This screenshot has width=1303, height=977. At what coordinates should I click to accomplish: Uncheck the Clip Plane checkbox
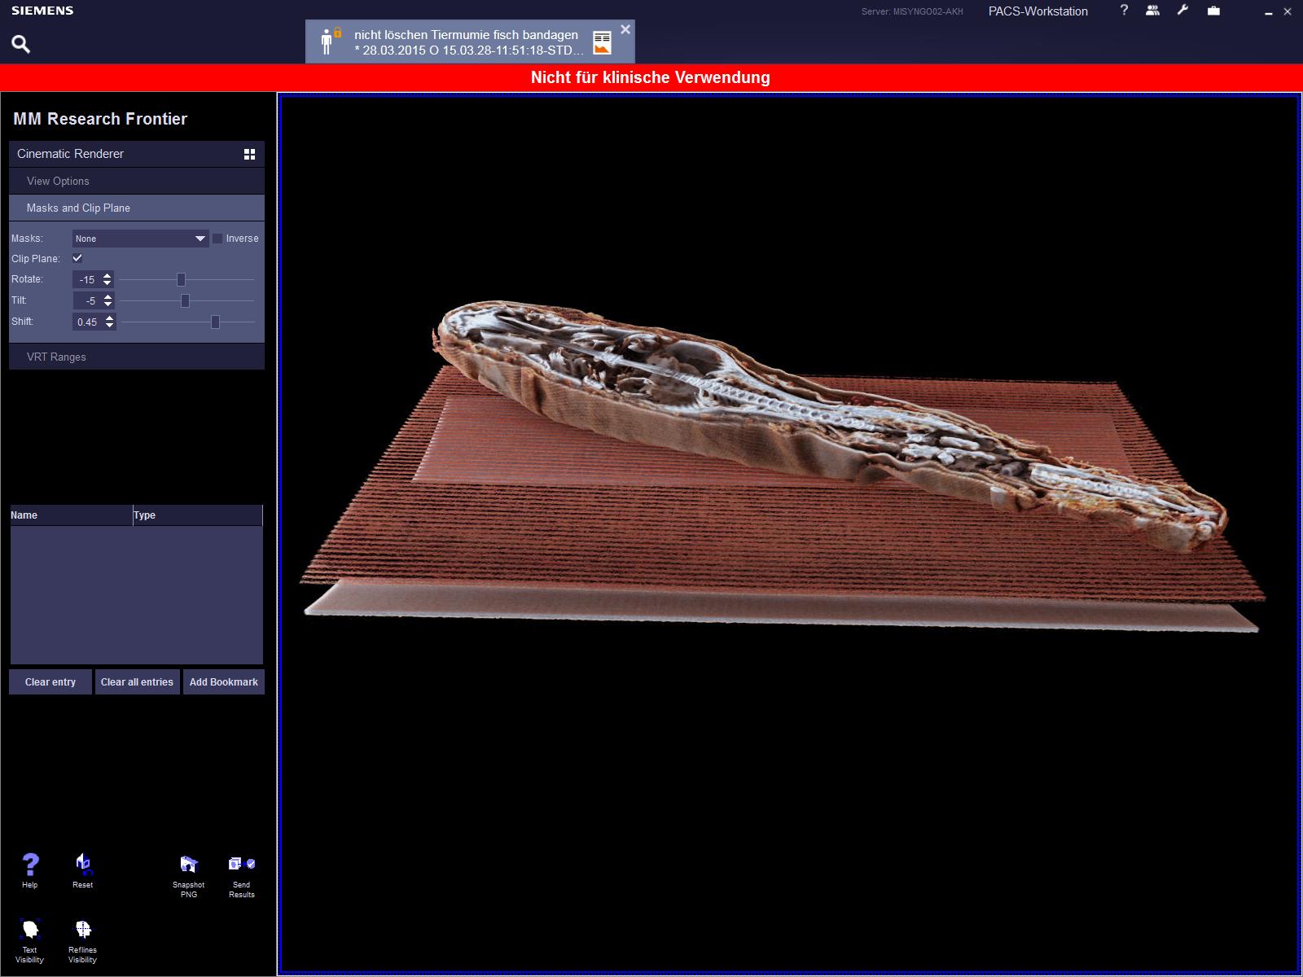point(77,258)
